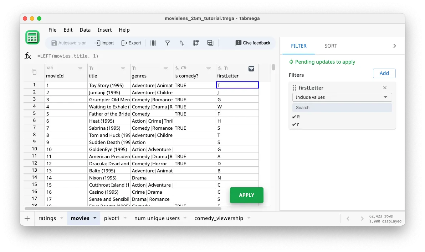Image resolution: width=425 pixels, height=252 pixels.
Task: Click the green APPLY button
Action: pos(246,195)
